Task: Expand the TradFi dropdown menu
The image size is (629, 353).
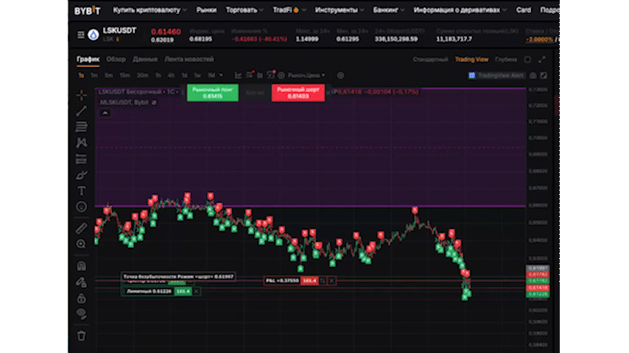Action: (x=289, y=10)
